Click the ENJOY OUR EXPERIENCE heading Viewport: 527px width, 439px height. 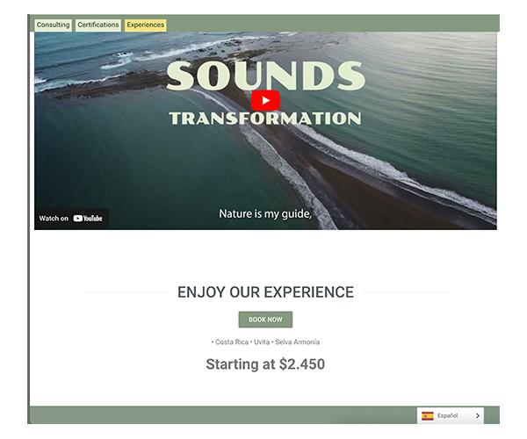[x=265, y=292]
